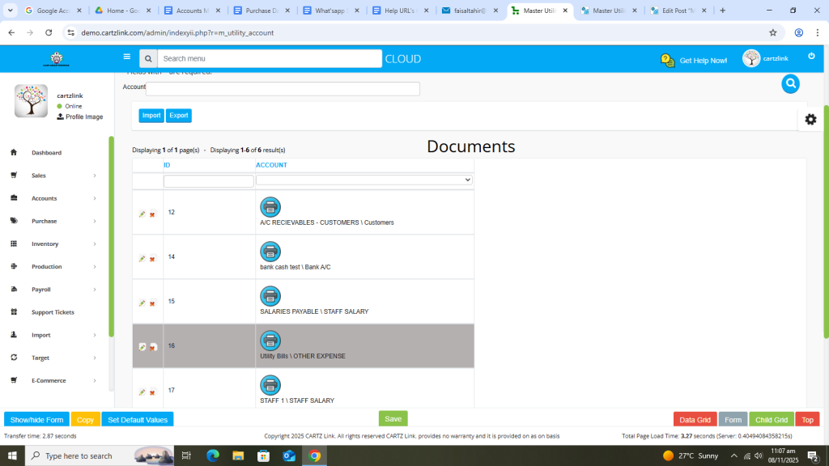Screen dimensions: 829x466
Task: Click the green Save button
Action: pos(393,418)
